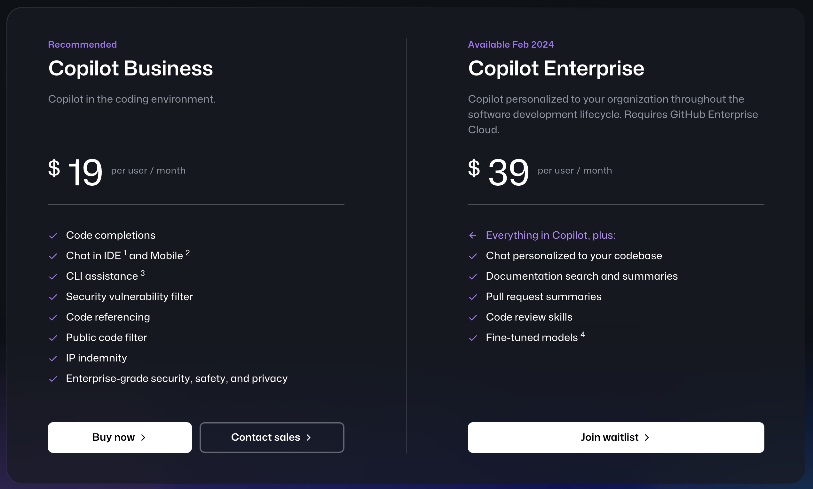Click the arrow icon on Buy now button
The width and height of the screenshot is (813, 489).
(143, 437)
